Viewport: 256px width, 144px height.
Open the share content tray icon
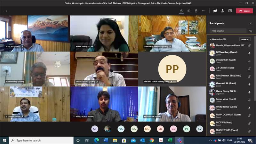pos(230,11)
